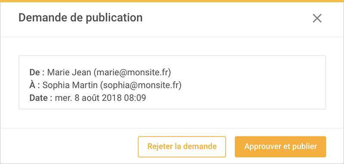Select the sender name Marie Jean
This screenshot has height=164, width=344.
tap(69, 72)
